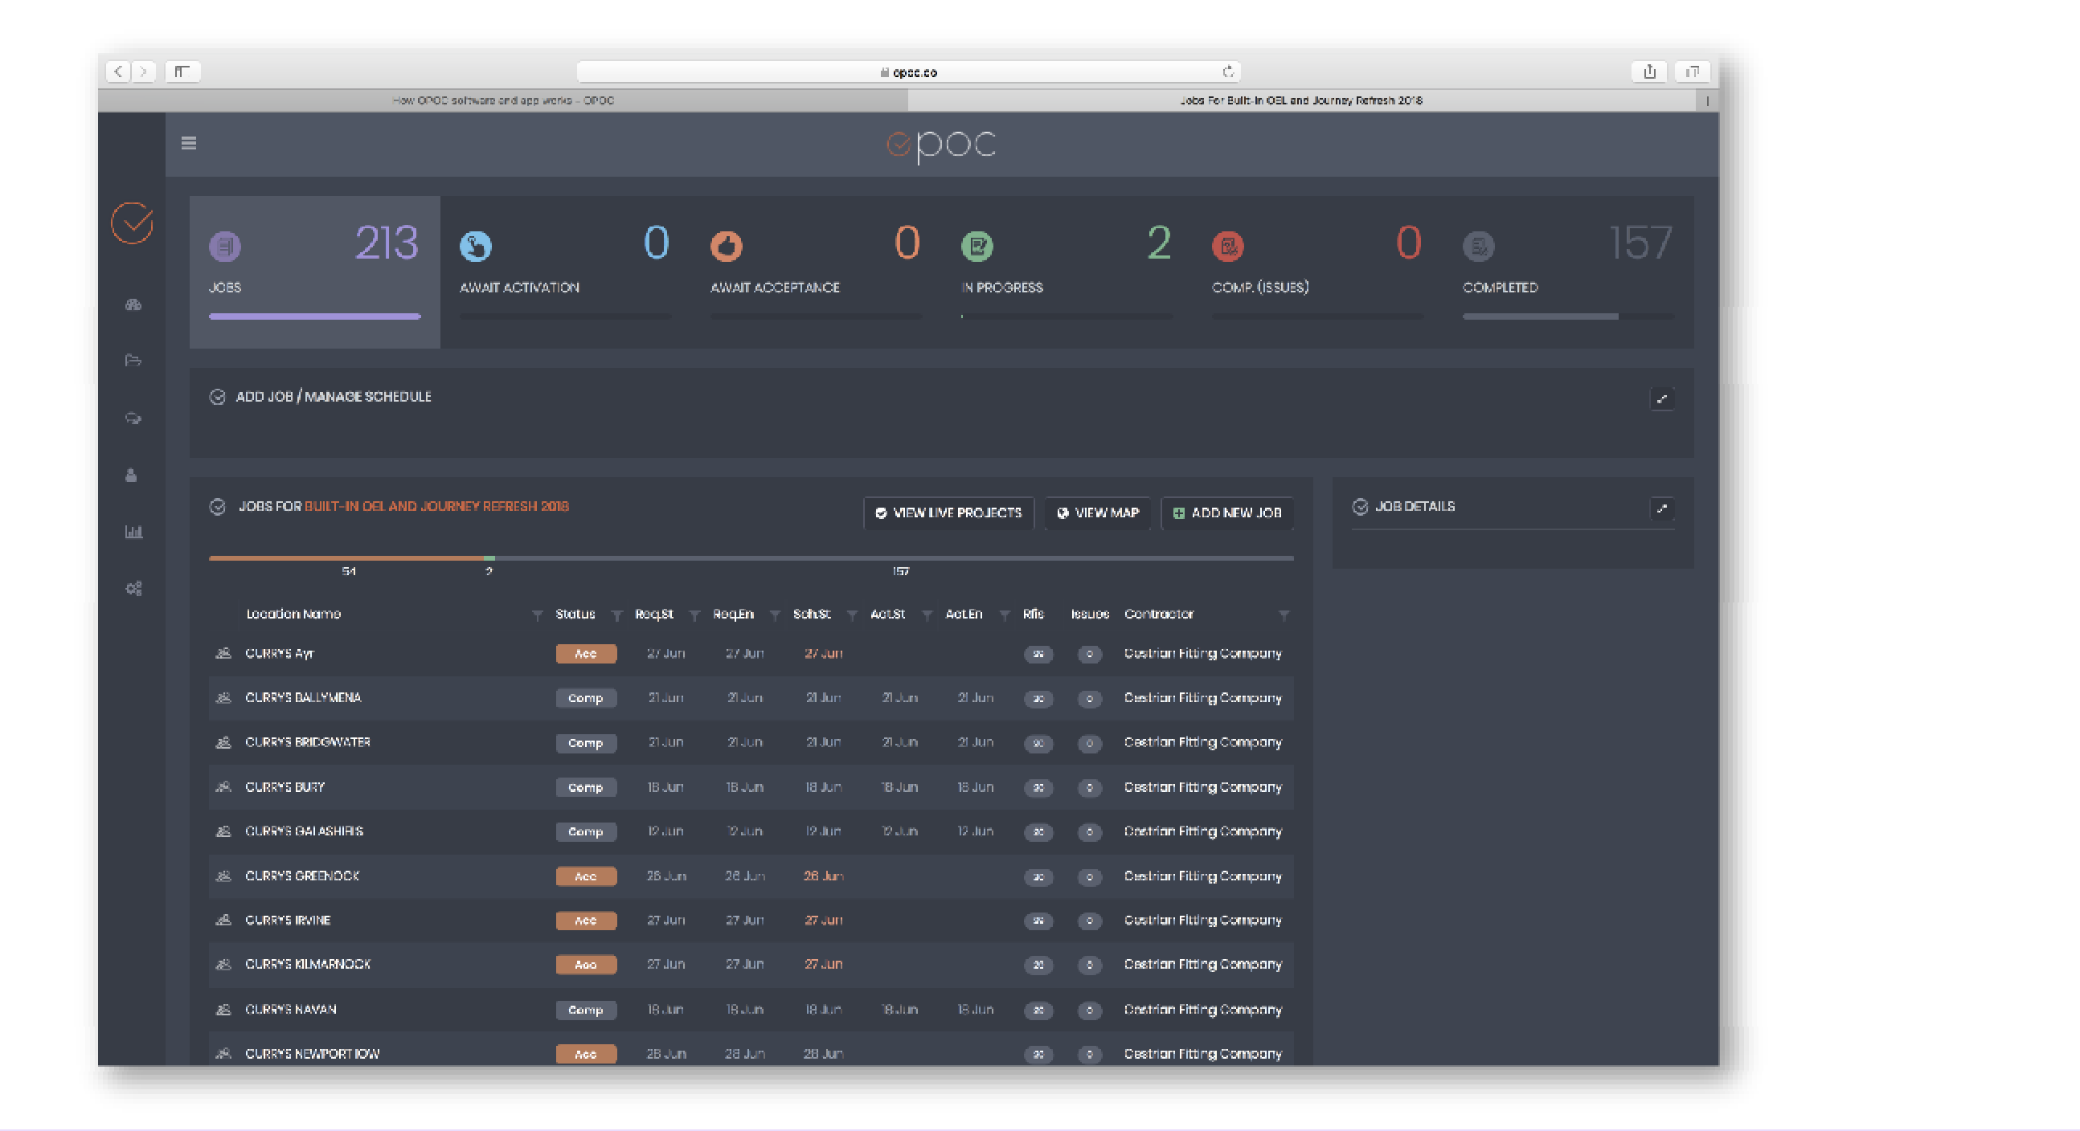
Task: Select the Completed 157 summary tab
Action: pos(1568,272)
